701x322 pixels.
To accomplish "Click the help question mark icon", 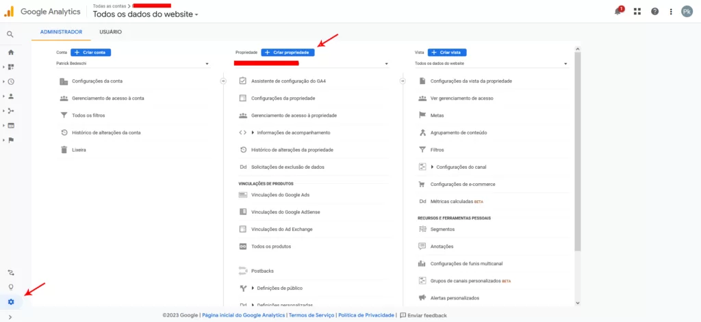I will [x=655, y=12].
